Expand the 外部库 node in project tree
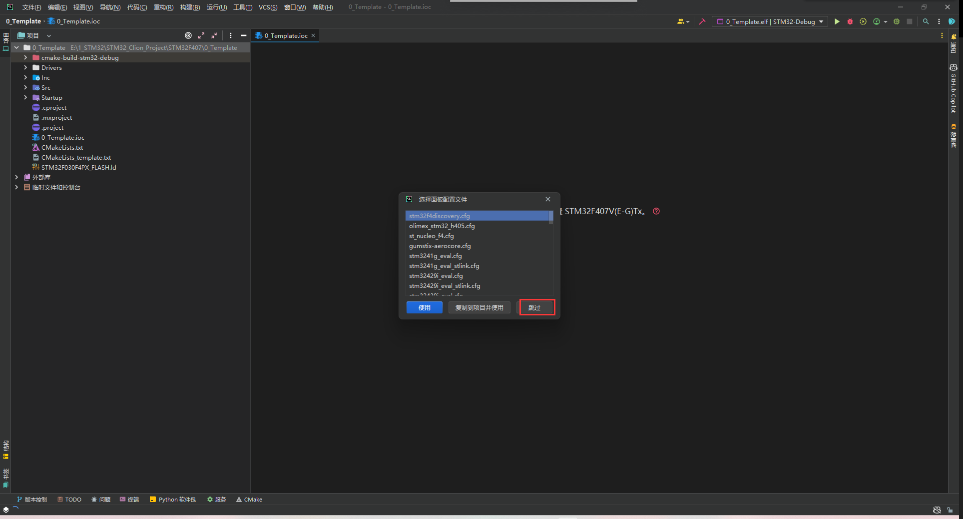 16,177
